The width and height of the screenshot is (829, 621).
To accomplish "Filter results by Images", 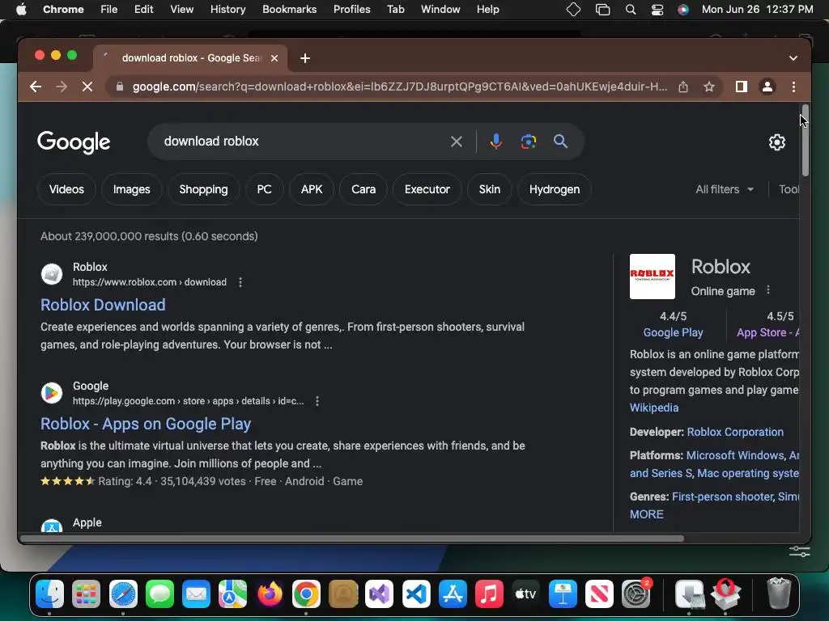I will click(132, 189).
